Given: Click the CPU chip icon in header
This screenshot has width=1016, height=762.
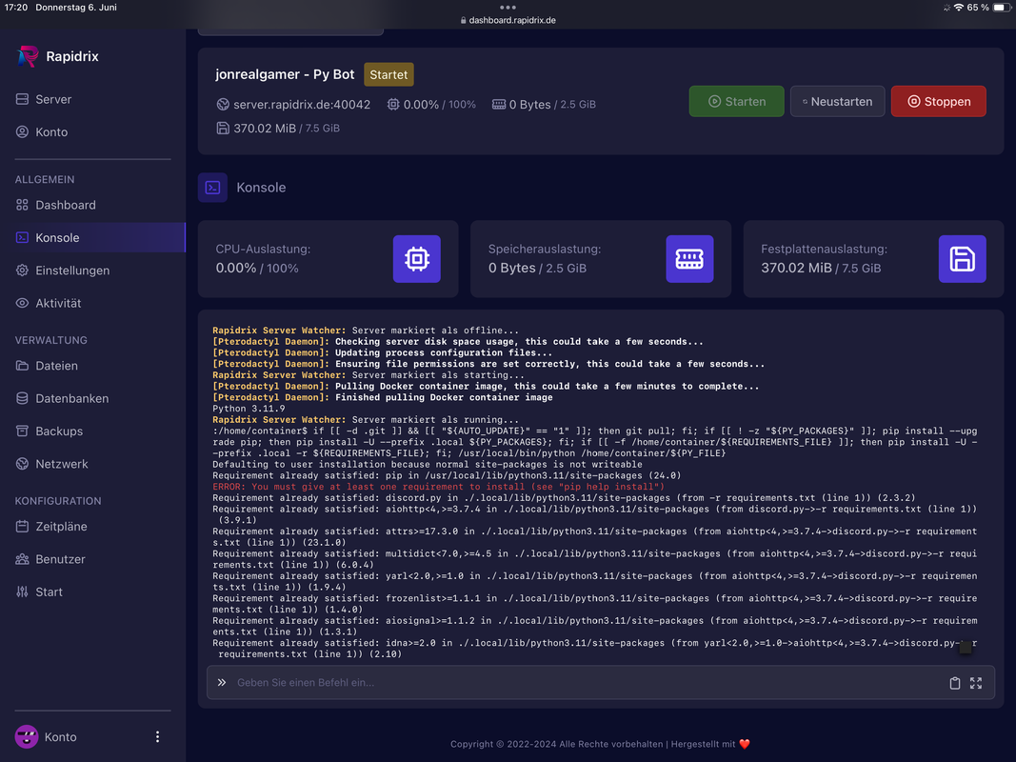Looking at the screenshot, I should pyautogui.click(x=393, y=105).
